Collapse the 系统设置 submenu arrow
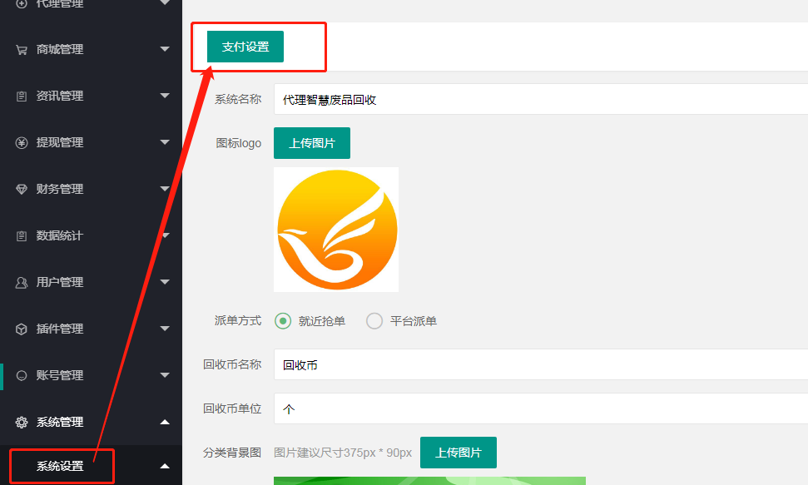This screenshot has width=808, height=485. [165, 467]
